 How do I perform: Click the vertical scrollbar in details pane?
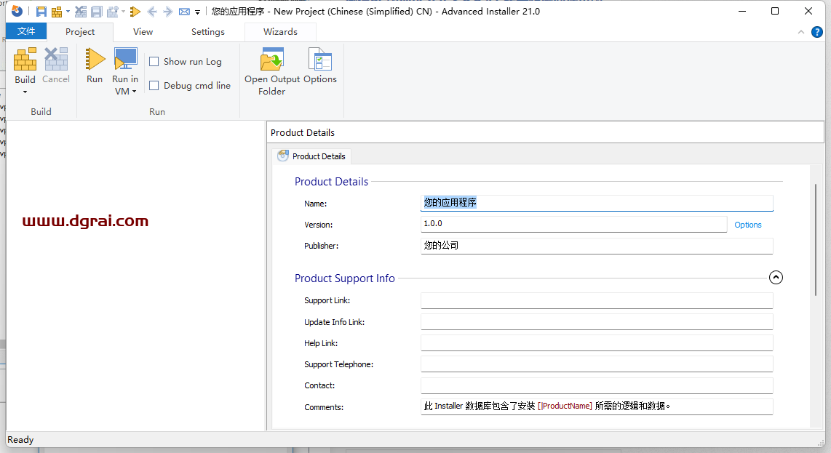pyautogui.click(x=816, y=239)
